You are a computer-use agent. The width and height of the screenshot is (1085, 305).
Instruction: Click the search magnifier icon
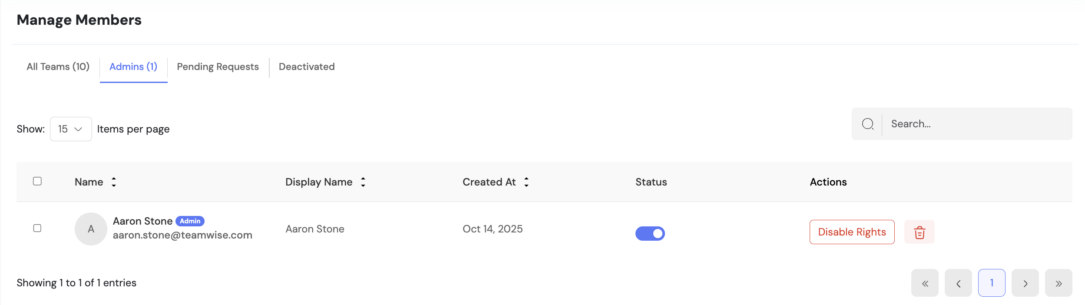pyautogui.click(x=867, y=124)
